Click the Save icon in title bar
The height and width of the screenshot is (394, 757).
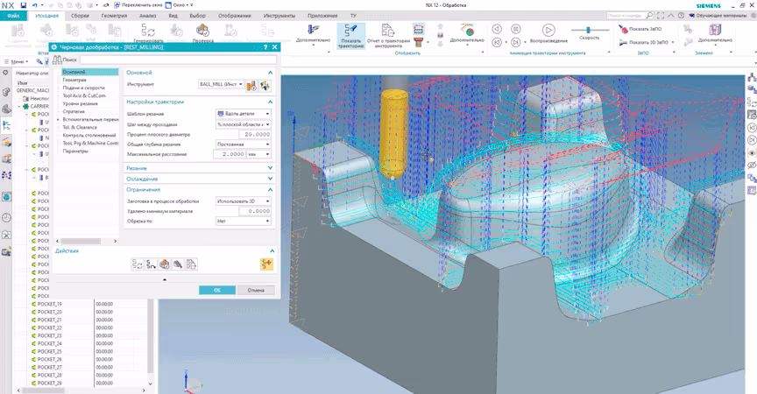[x=23, y=5]
